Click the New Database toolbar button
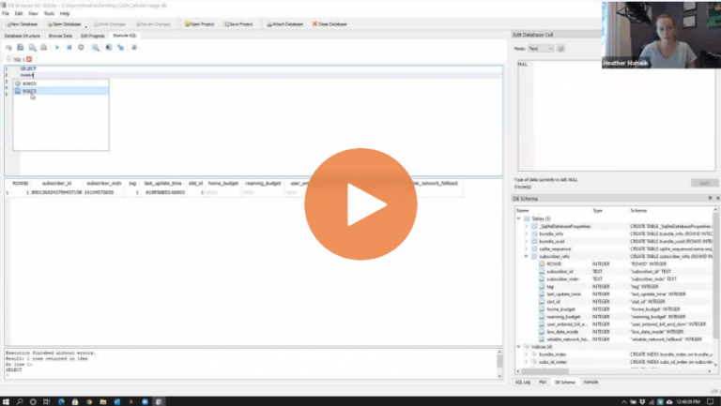721x406 pixels. 22,23
